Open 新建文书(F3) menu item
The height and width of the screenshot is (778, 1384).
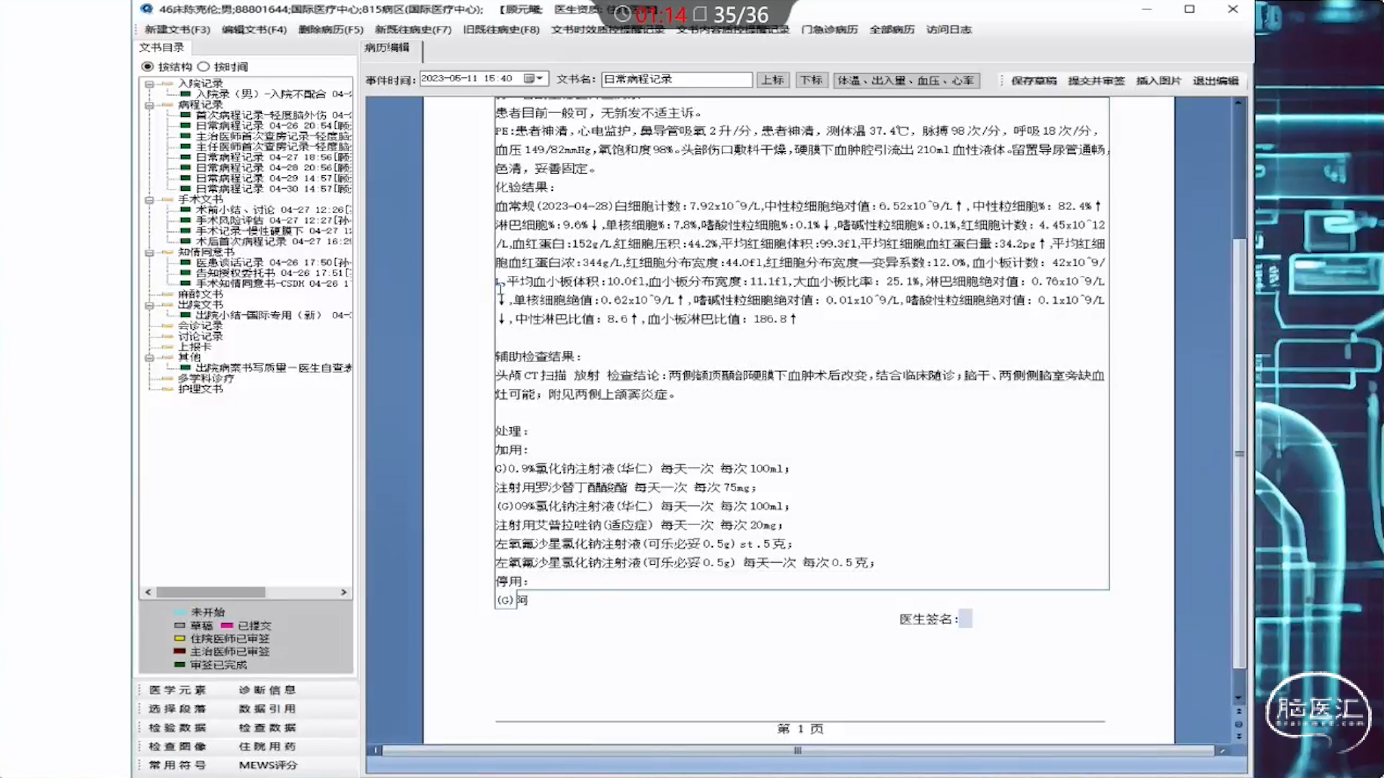click(177, 30)
